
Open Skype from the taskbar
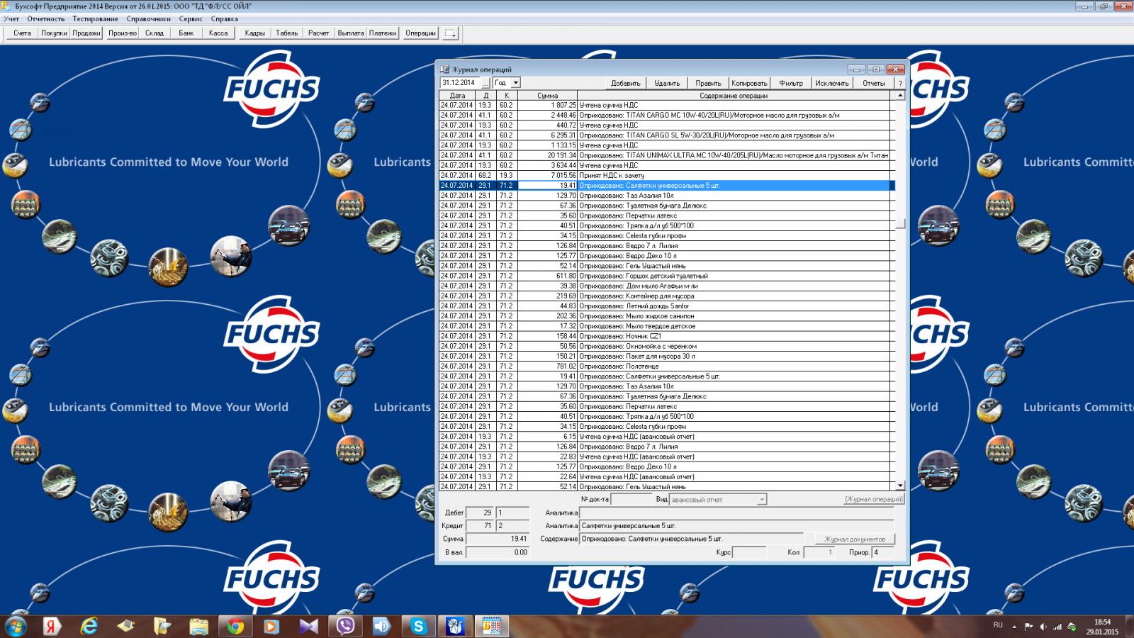pyautogui.click(x=418, y=626)
